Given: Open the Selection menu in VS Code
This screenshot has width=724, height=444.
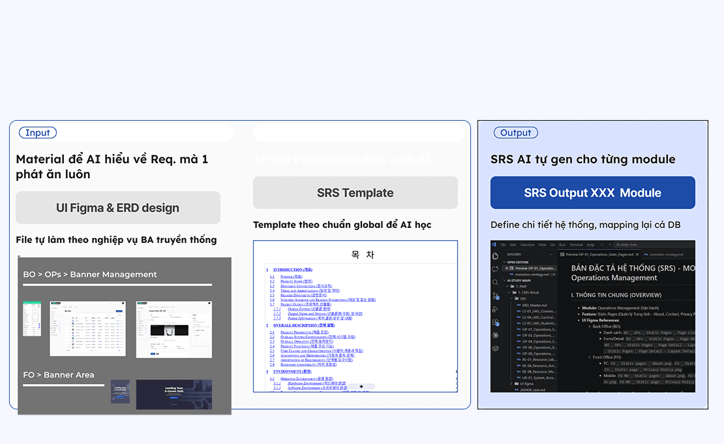Looking at the screenshot, I should [527, 245].
